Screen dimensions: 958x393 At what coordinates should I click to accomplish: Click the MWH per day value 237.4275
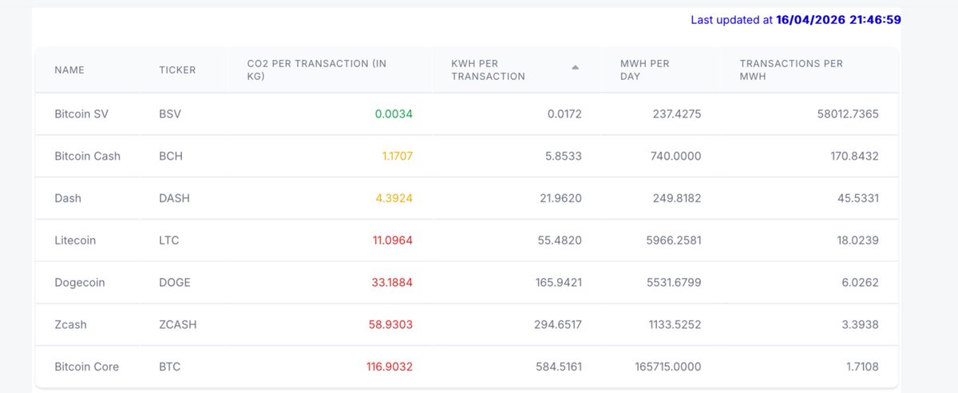coord(677,114)
